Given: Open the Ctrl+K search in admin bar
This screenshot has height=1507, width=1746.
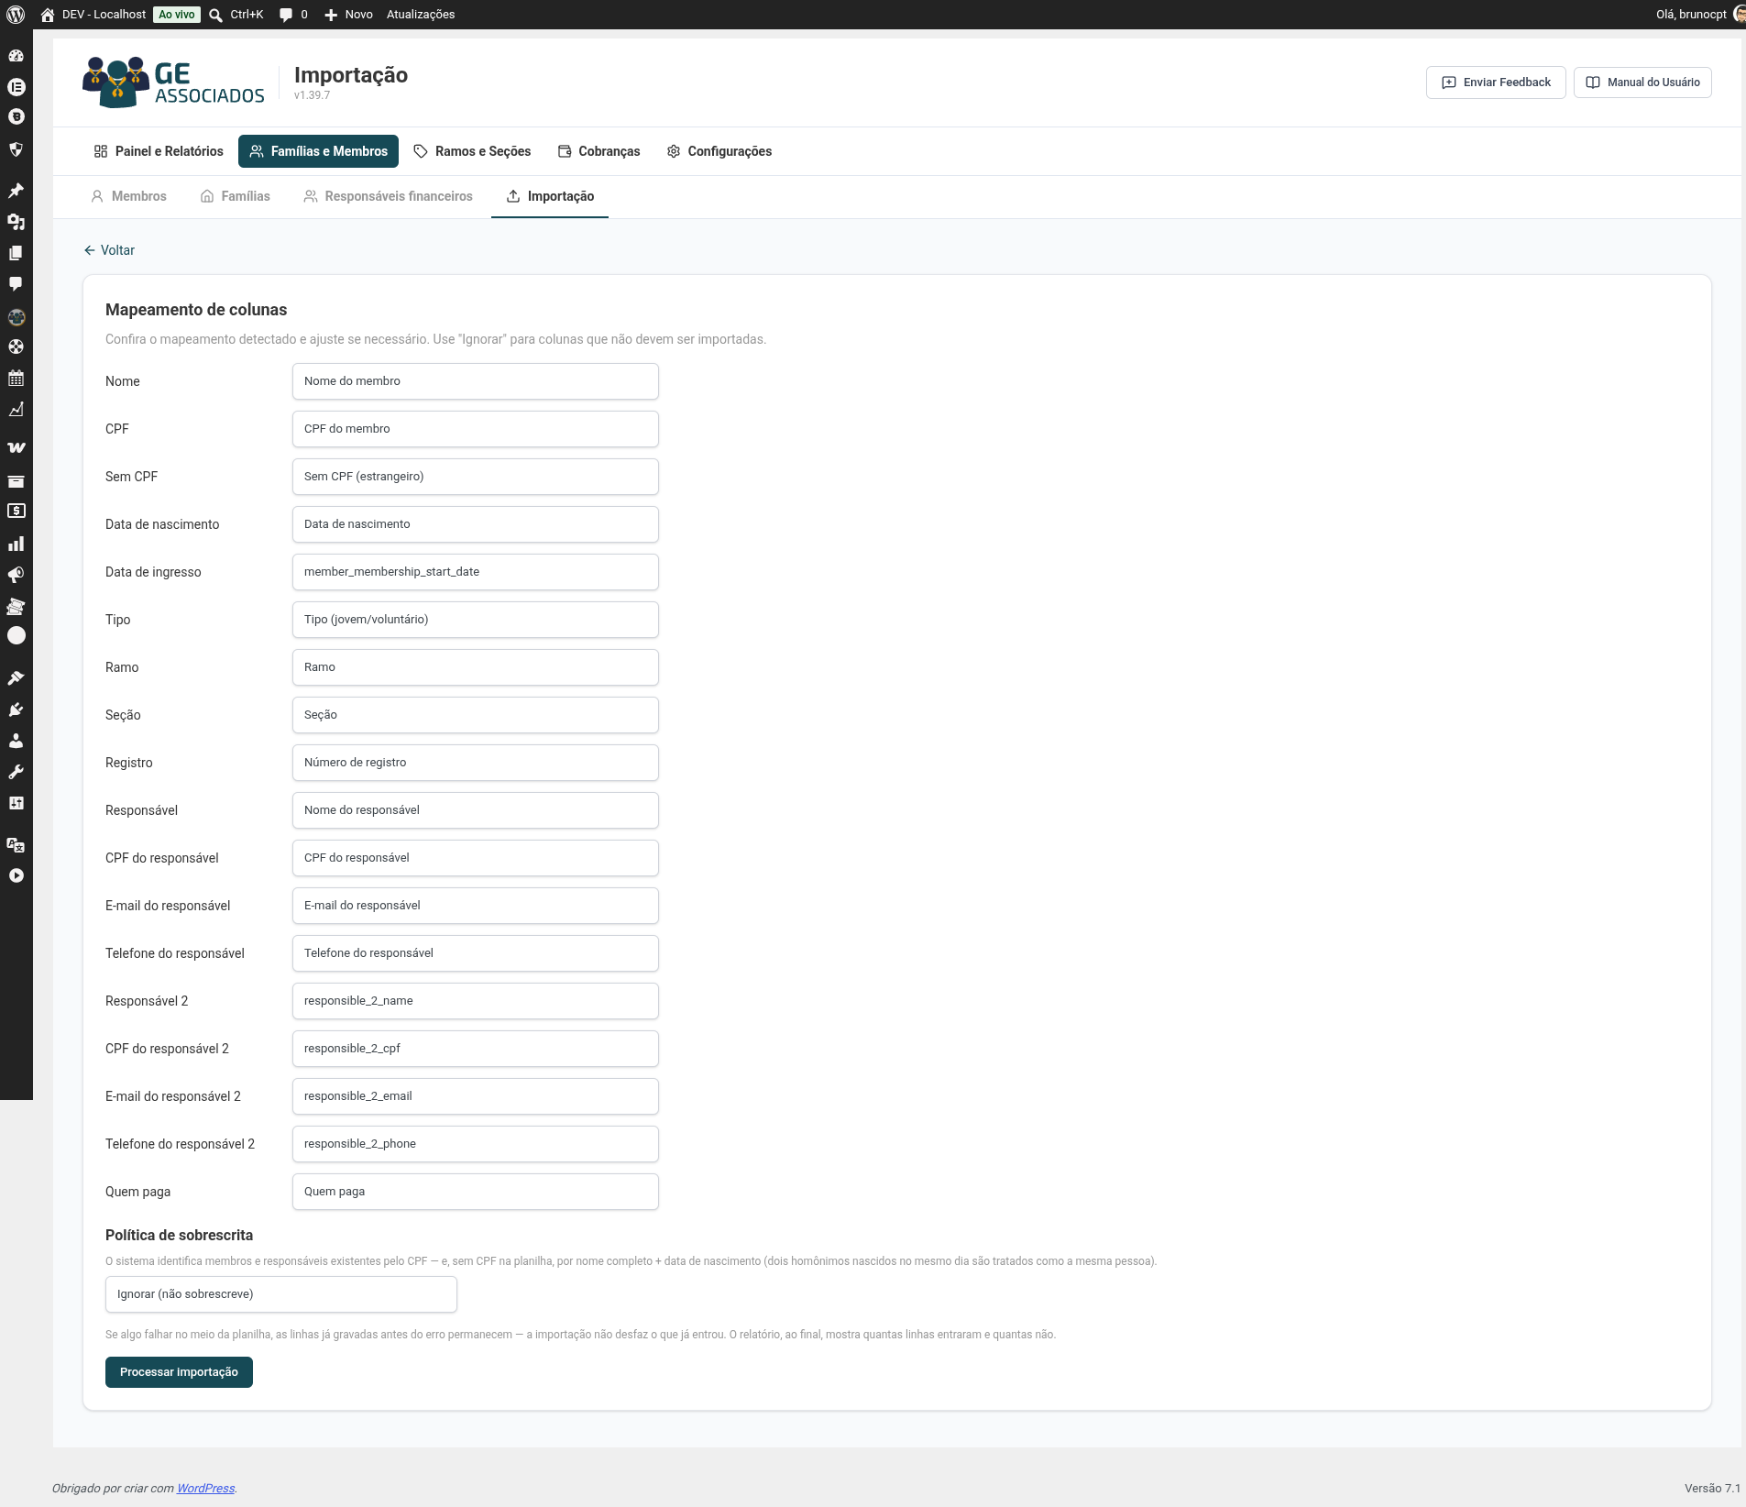Looking at the screenshot, I should [x=236, y=15].
